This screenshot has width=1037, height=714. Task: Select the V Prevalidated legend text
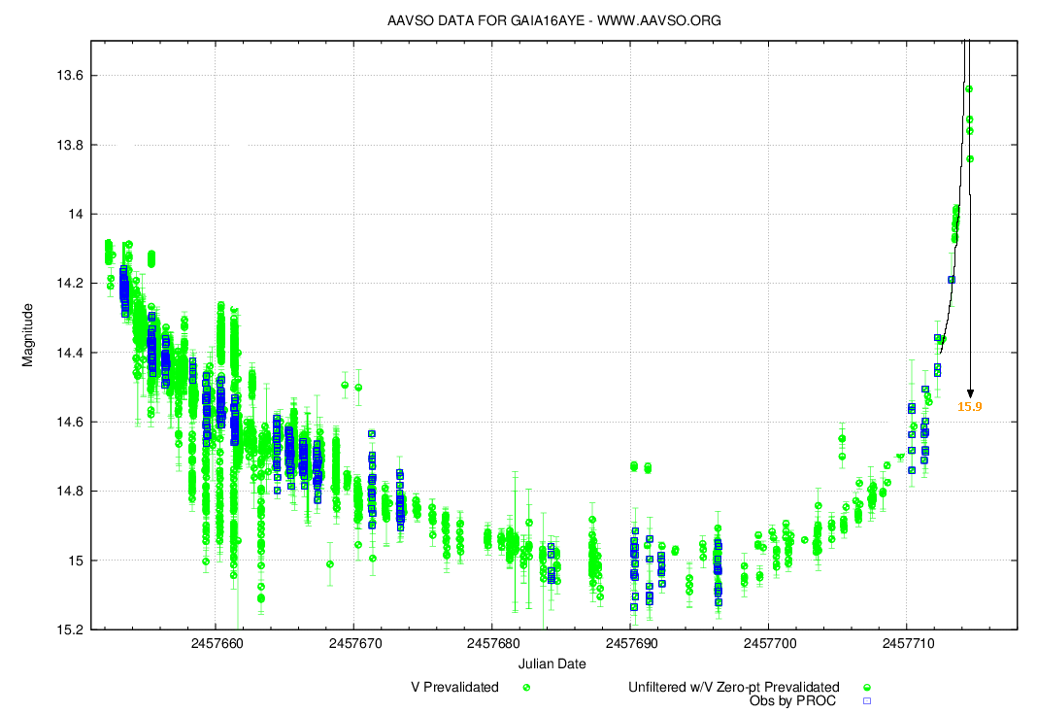click(x=454, y=687)
